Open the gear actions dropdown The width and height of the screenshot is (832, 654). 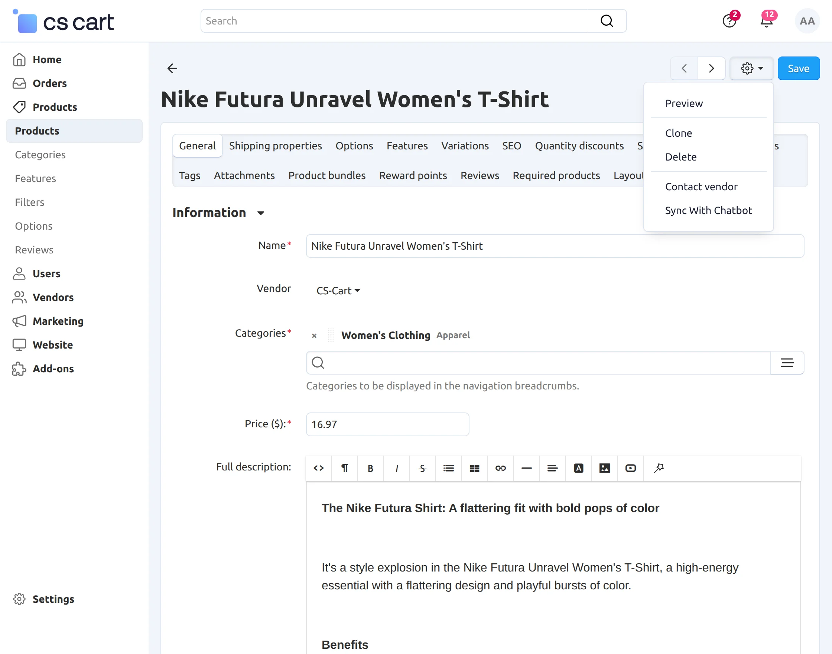[x=751, y=68]
